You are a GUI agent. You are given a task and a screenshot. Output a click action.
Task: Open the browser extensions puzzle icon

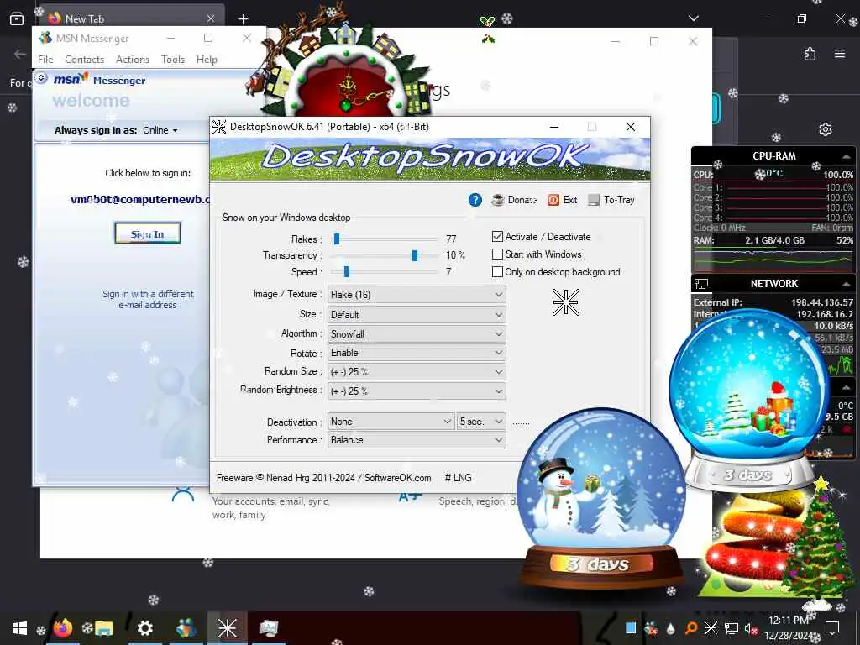pyautogui.click(x=810, y=54)
